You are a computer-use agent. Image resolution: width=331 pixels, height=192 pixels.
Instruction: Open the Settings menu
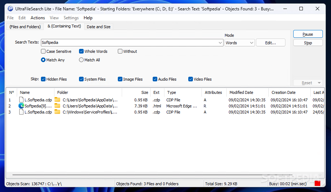[71, 18]
